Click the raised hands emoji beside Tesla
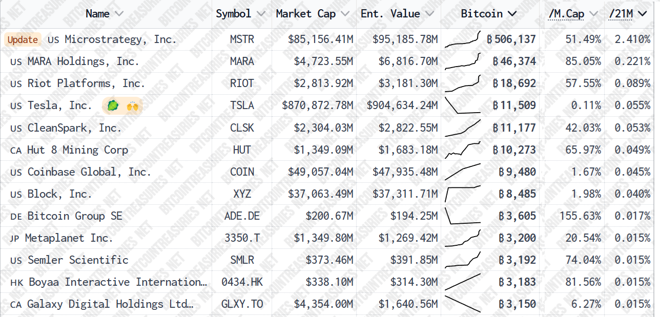Screen dimensions: 660x317 coord(132,106)
